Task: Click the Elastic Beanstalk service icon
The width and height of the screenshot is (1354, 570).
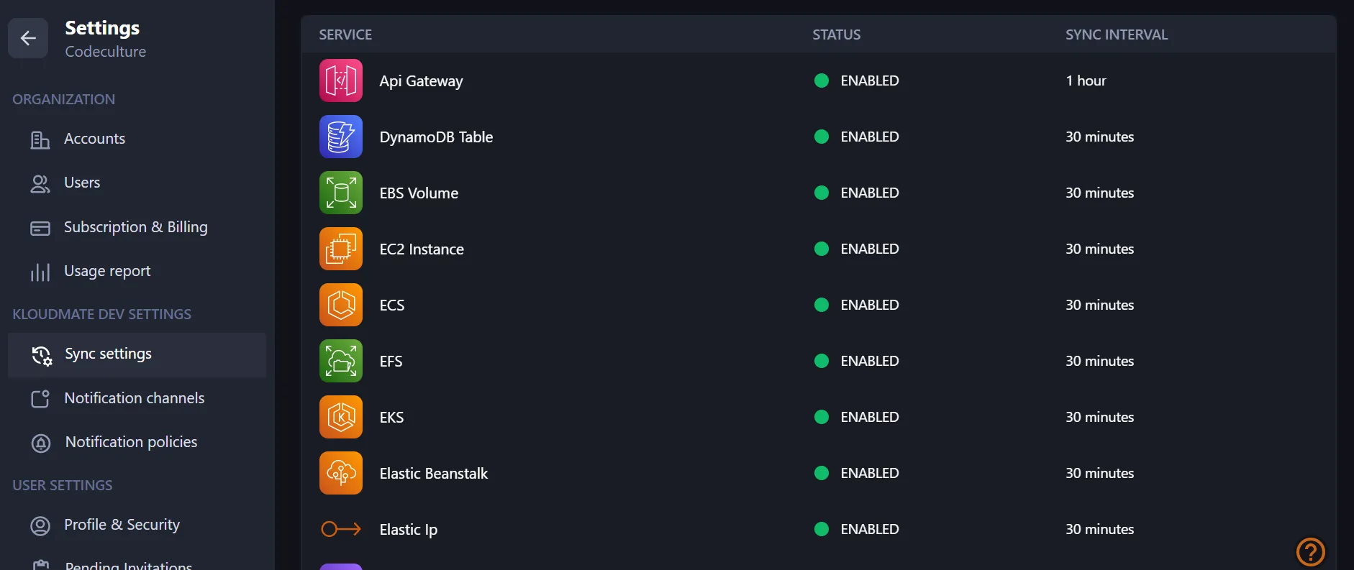Action: [x=341, y=473]
